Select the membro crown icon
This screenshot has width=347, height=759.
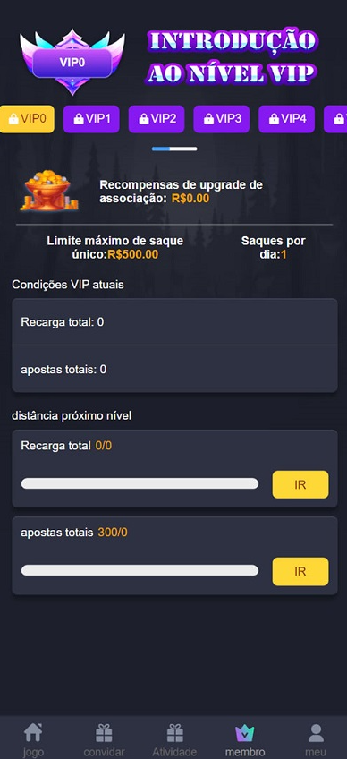pos(245,733)
